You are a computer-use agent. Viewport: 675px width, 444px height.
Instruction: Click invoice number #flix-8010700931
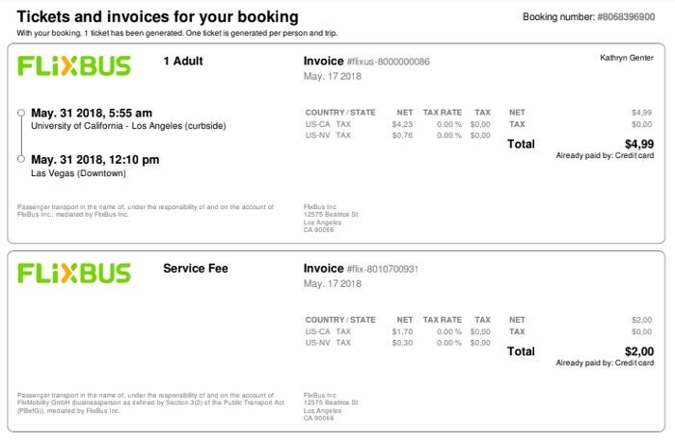382,269
